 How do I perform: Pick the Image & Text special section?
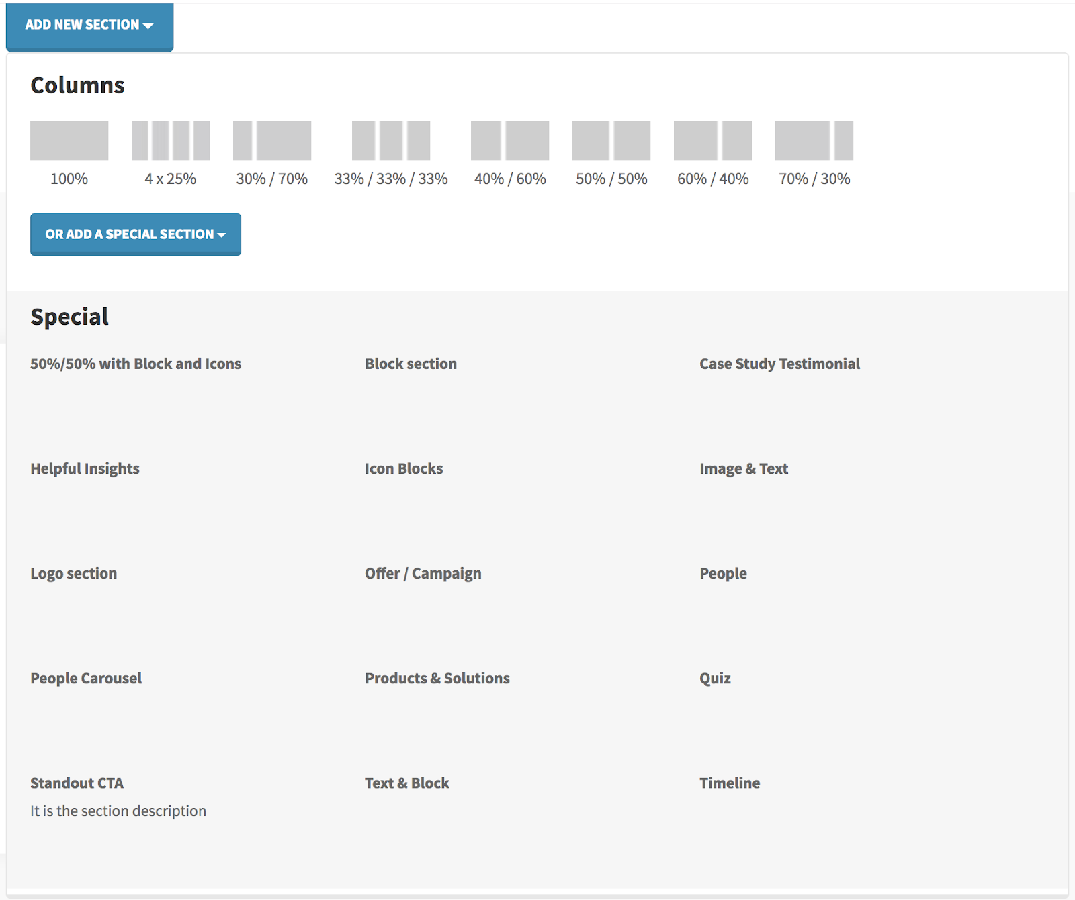point(743,468)
